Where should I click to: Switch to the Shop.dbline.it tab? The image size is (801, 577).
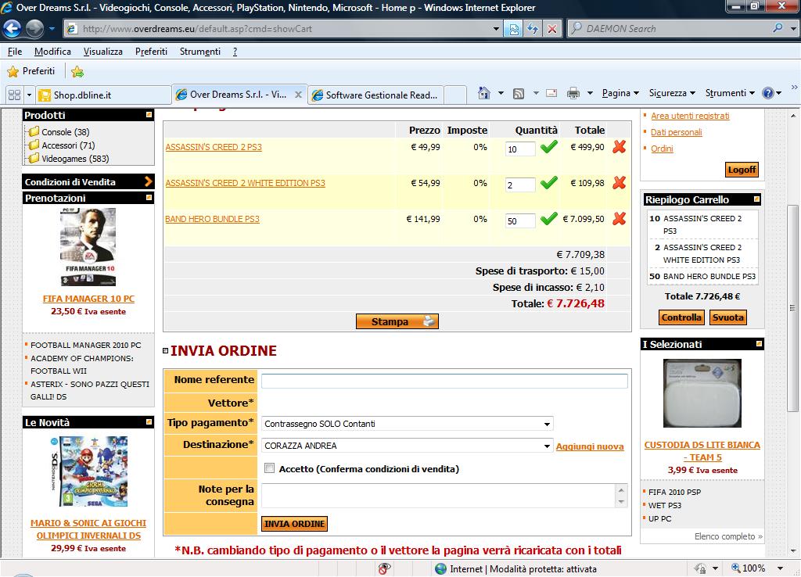(x=104, y=95)
